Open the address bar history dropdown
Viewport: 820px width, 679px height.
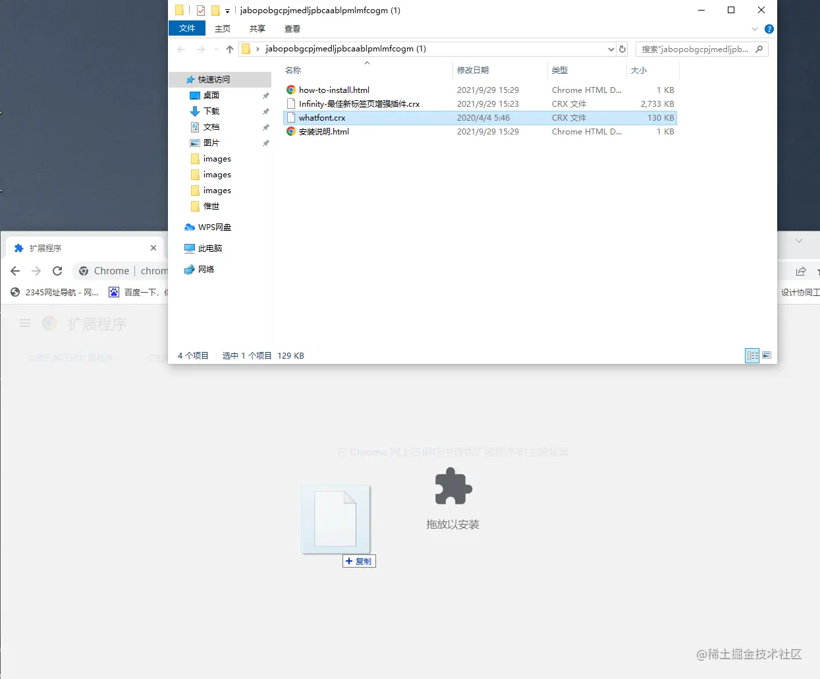[611, 49]
